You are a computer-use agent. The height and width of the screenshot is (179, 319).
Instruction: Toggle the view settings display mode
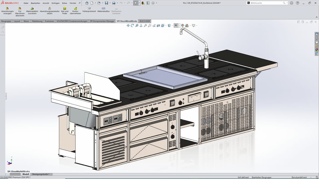tap(193, 26)
